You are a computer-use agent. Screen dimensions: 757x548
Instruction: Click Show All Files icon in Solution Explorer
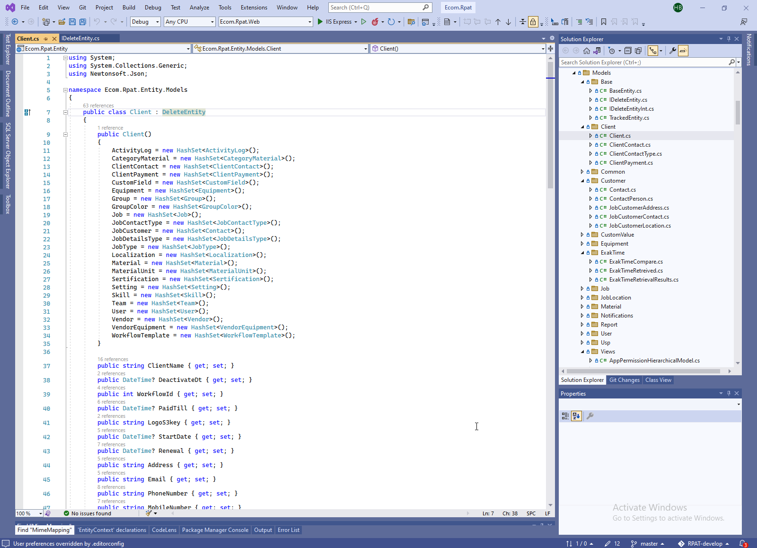638,51
